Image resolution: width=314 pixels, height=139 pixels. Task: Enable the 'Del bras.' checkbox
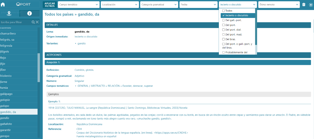[224, 39]
